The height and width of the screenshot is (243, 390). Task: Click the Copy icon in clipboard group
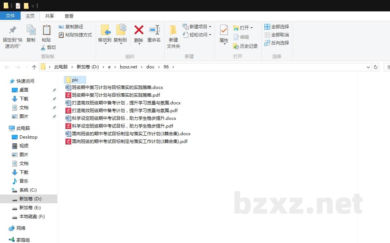(x=31, y=31)
